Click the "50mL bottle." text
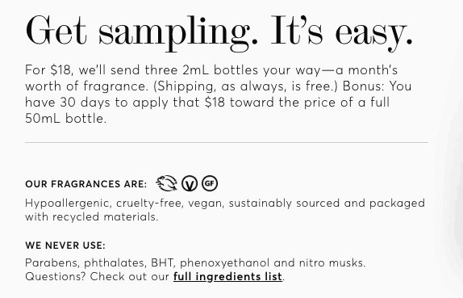Screen dimensions: 463x298 65,119
